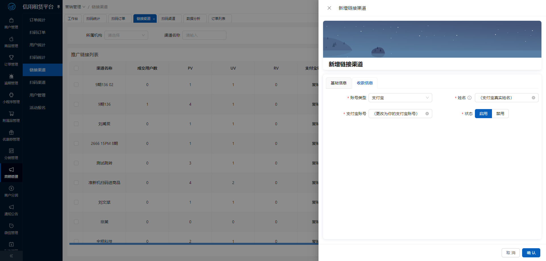Screen dimensions: 546x261
Task: Open 分销管理 sidebar icon
Action: (11, 151)
